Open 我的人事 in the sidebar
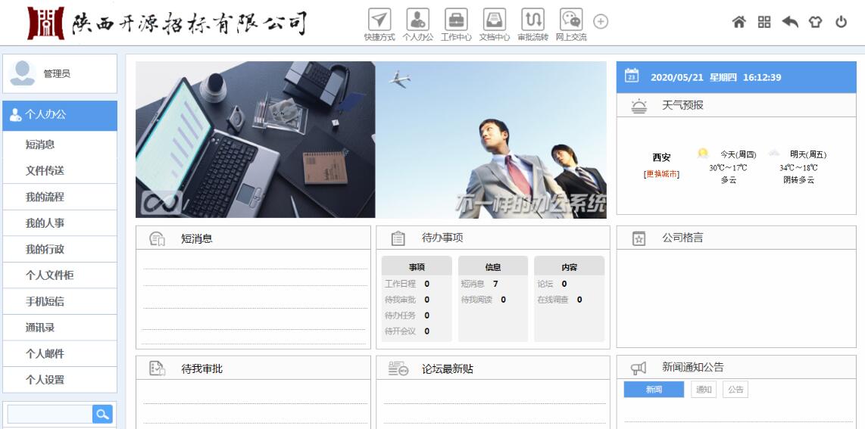This screenshot has height=429, width=865. pos(60,223)
